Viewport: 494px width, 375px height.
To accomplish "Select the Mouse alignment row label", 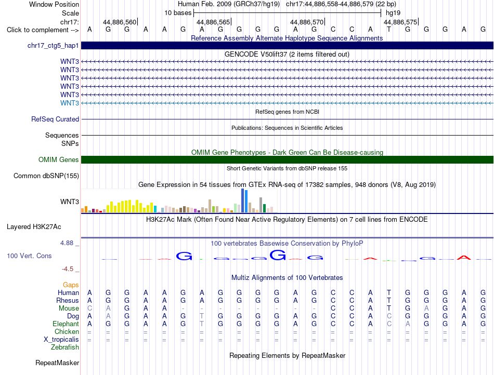I will coord(69,309).
